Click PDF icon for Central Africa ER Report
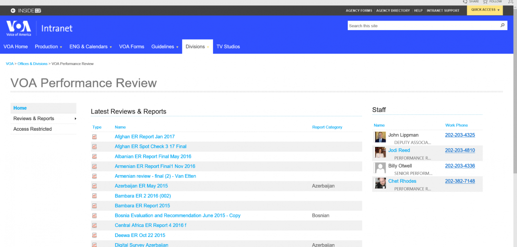The height and width of the screenshot is (247, 517). 94,225
